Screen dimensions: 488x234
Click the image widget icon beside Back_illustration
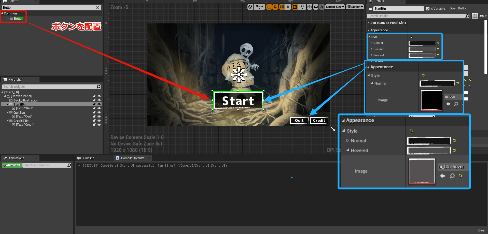pos(11,100)
